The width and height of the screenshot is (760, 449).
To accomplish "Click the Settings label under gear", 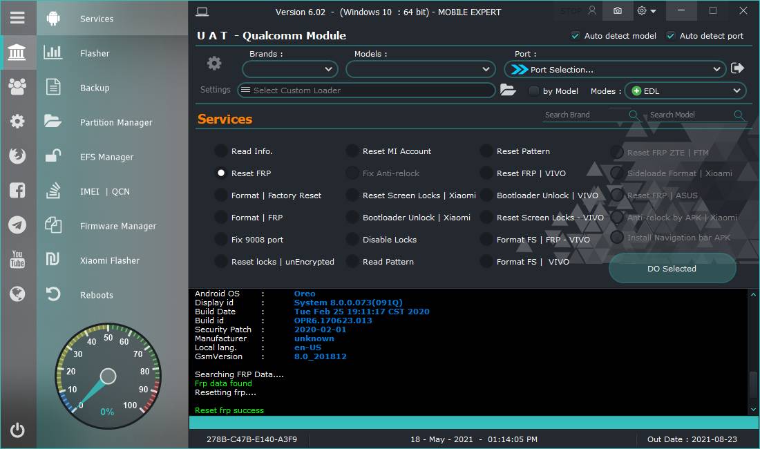I will click(215, 90).
